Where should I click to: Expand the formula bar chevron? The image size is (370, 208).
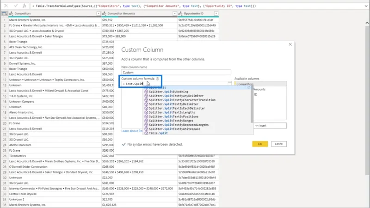366,6
